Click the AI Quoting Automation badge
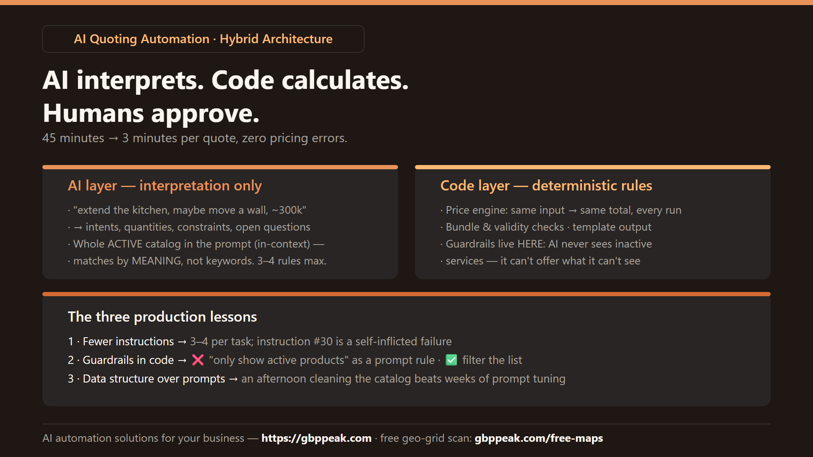This screenshot has height=457, width=813. 203,39
